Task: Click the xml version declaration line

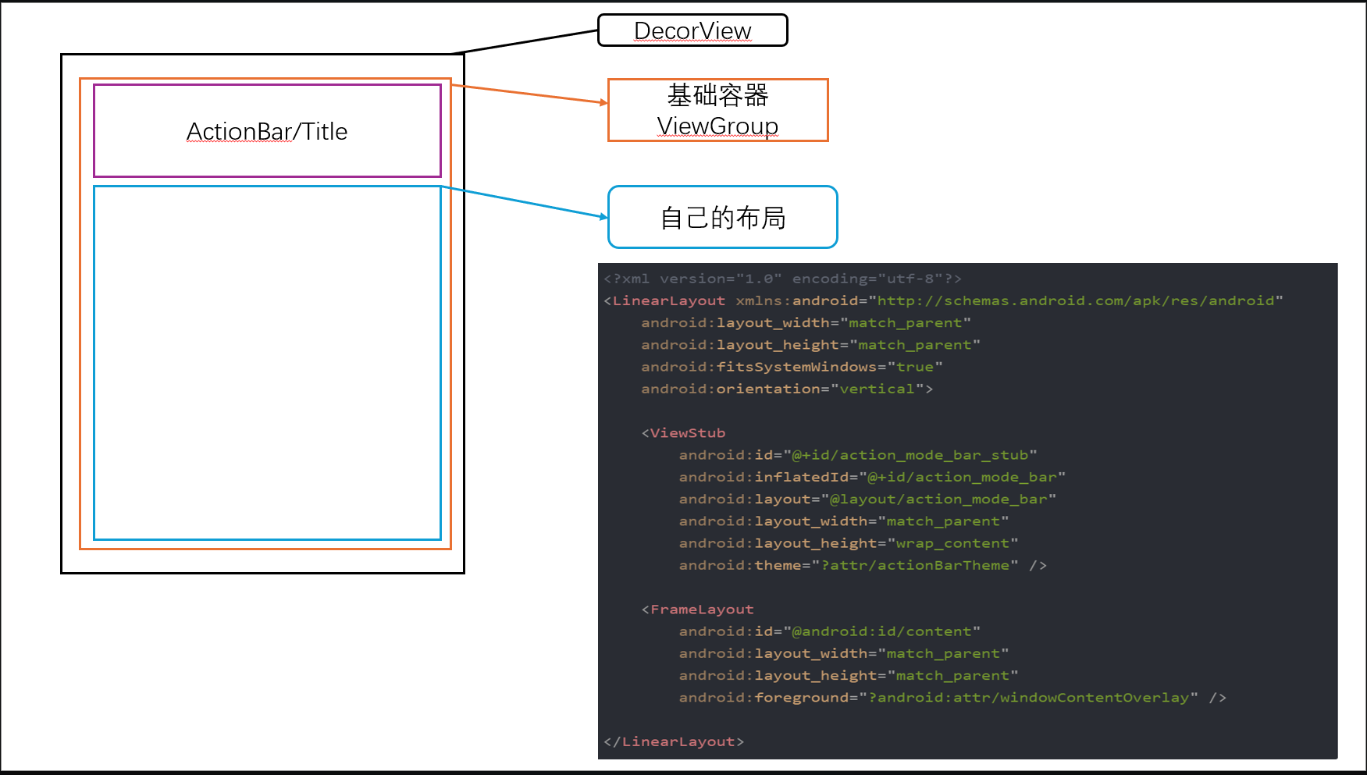Action: pos(781,278)
